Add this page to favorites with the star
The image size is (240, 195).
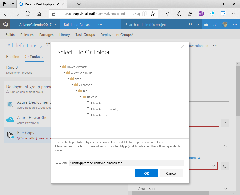click(x=153, y=14)
